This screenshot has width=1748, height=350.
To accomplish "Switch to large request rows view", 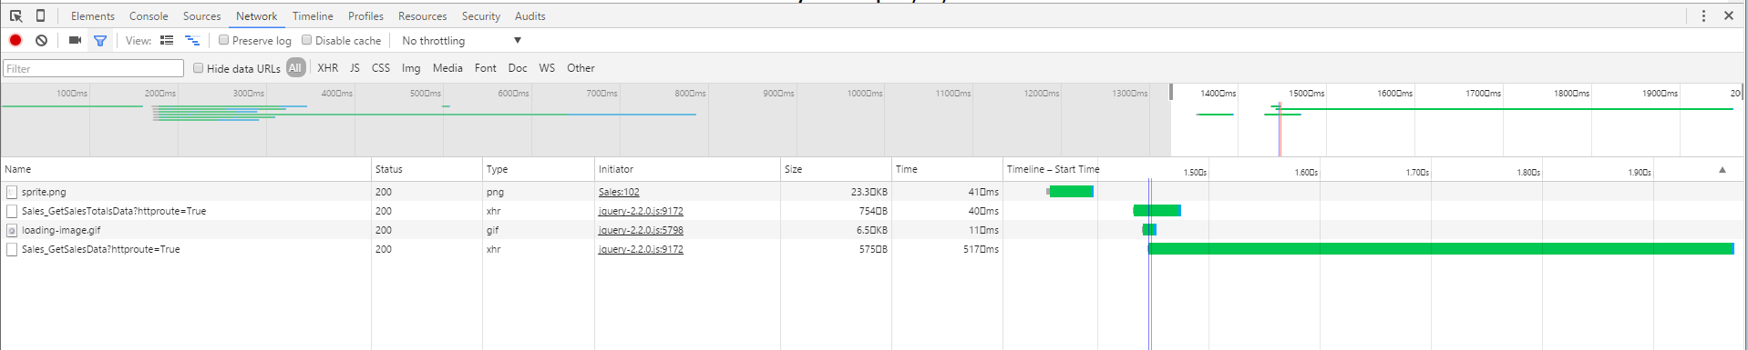I will click(x=167, y=40).
